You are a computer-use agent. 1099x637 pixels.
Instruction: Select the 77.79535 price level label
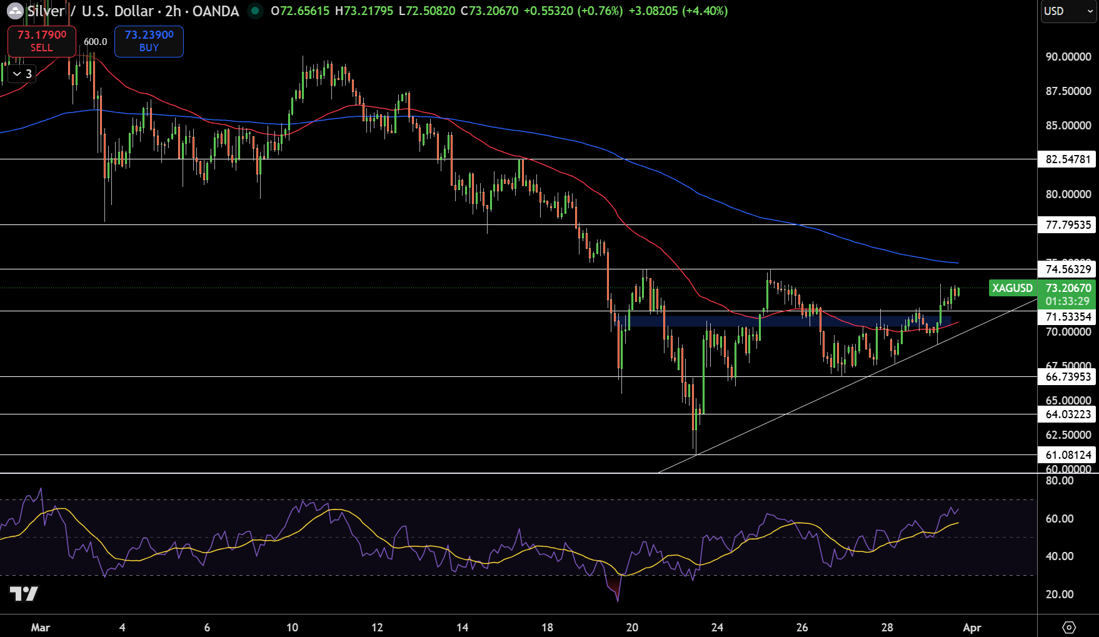[1068, 224]
